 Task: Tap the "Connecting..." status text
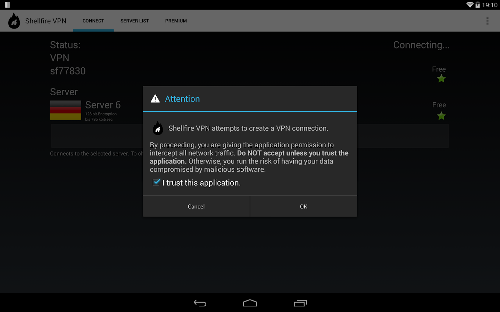(x=421, y=45)
